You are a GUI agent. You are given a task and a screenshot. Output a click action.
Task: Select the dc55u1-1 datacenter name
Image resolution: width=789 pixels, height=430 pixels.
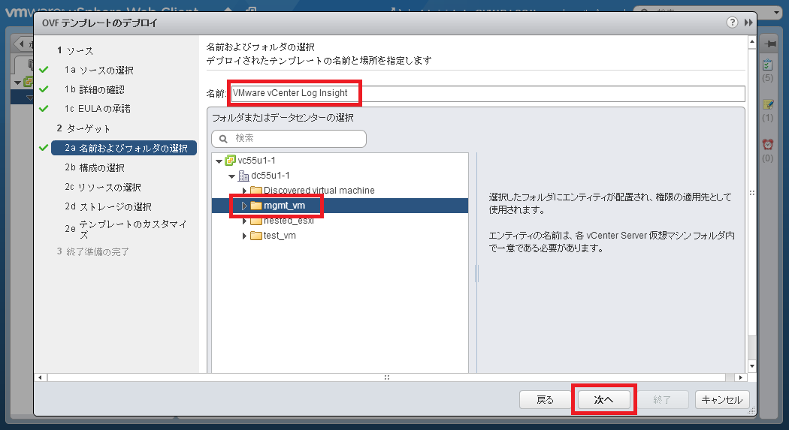point(271,176)
